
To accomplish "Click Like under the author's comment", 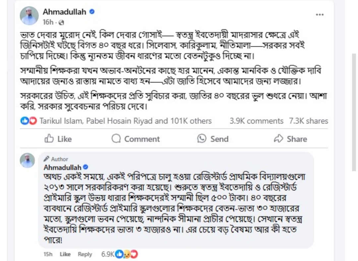I will click(65, 254).
